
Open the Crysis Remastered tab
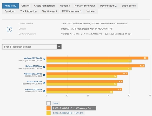click(44, 6)
